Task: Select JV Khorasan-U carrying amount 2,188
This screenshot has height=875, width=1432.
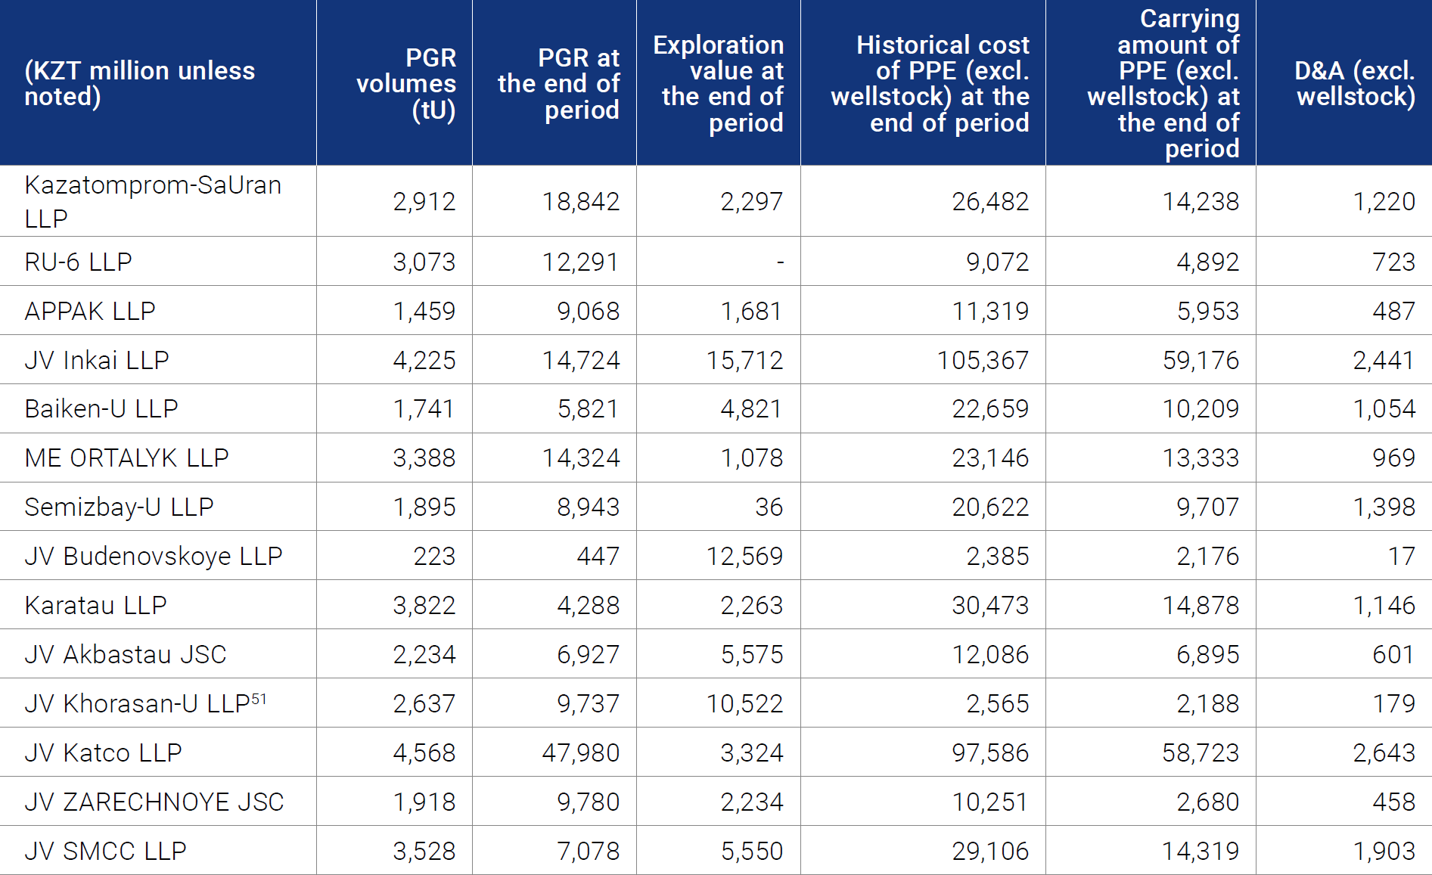Action: coord(1208,703)
